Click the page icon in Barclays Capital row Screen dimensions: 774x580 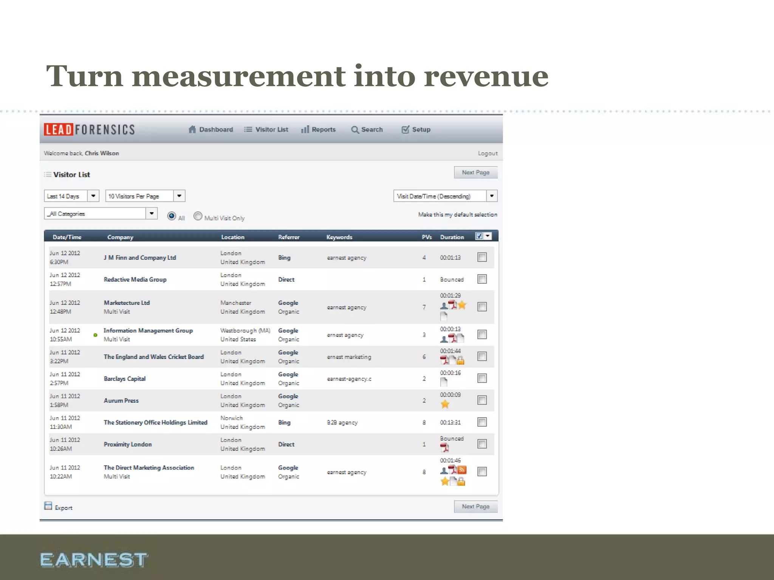point(444,382)
